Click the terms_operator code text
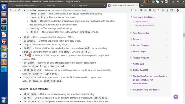The image size is (185, 104). coord(34,101)
